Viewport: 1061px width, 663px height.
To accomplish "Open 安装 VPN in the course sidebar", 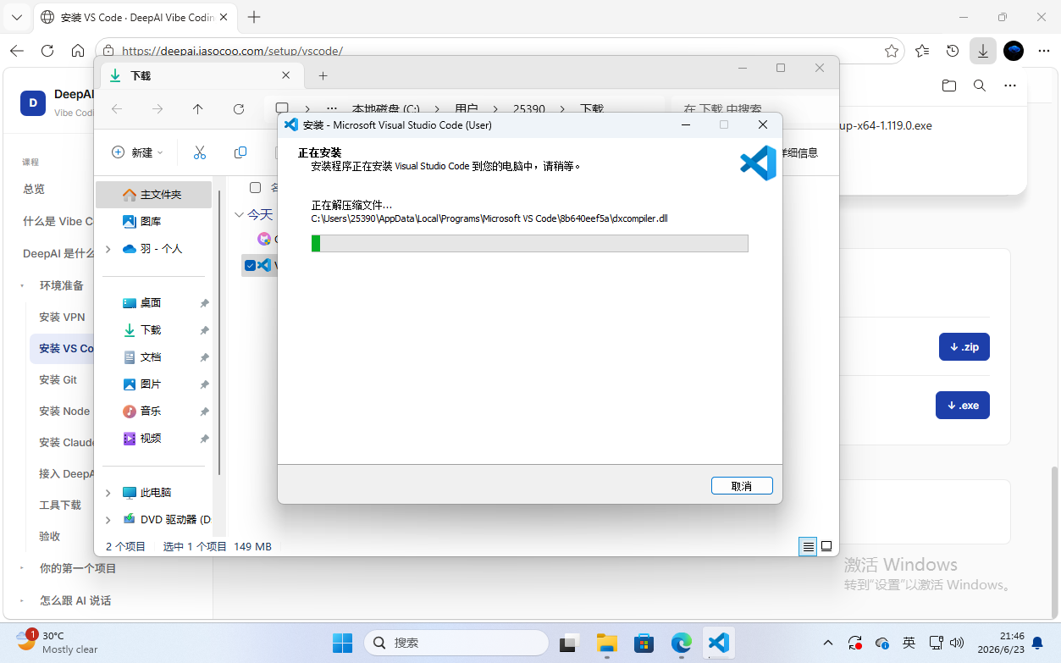I will click(62, 317).
